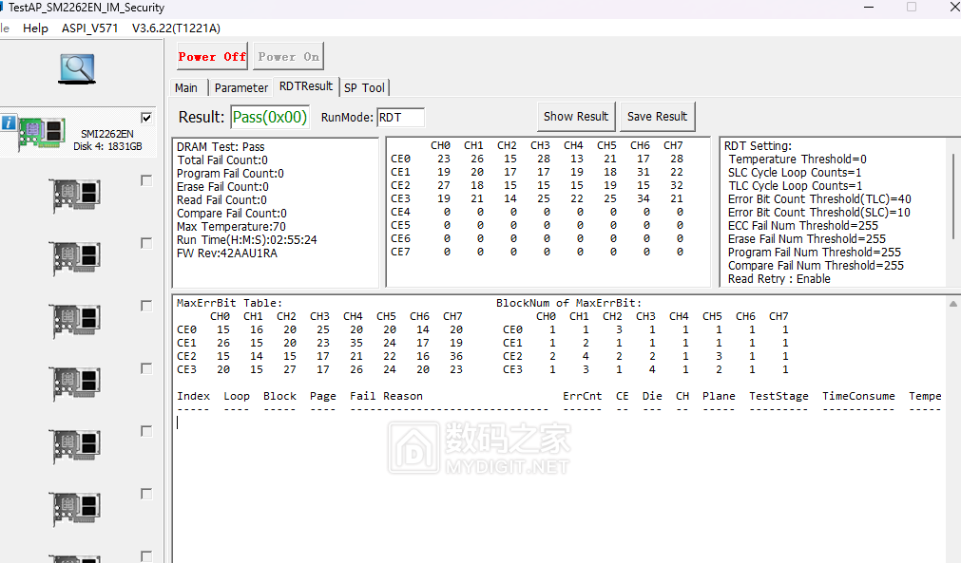The height and width of the screenshot is (563, 961).
Task: Click the grayed Power On button
Action: click(x=288, y=56)
